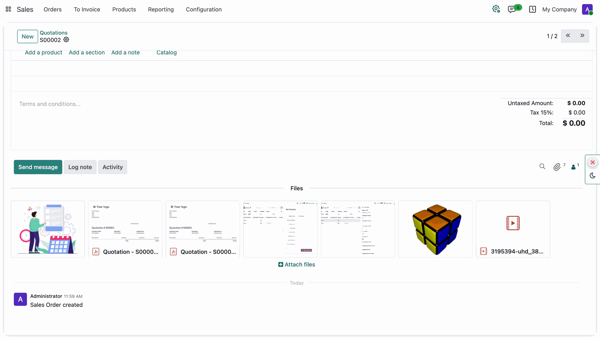Open the My Company switcher
This screenshot has height=339, width=600.
[559, 9]
